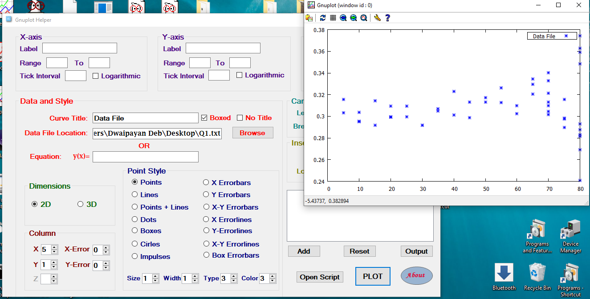Click the Add button
The width and height of the screenshot is (590, 299).
(304, 251)
